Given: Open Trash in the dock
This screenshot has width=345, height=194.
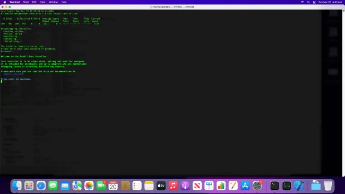Looking at the screenshot, I should pyautogui.click(x=328, y=185).
